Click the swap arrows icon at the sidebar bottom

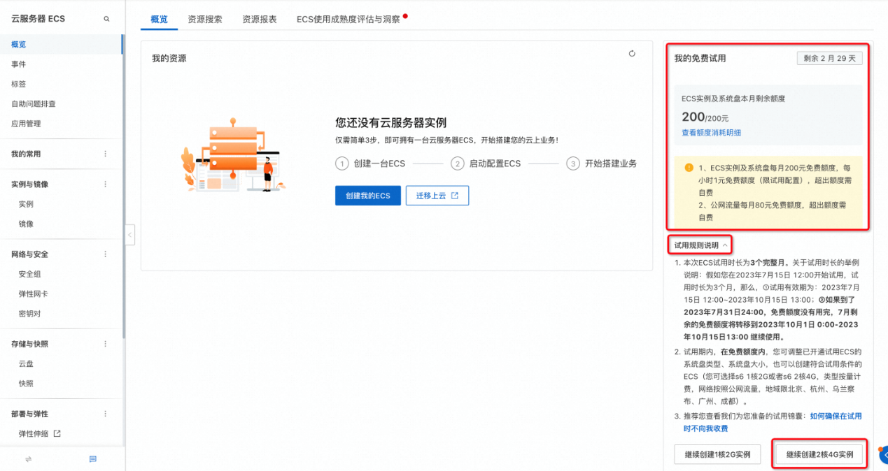click(29, 459)
